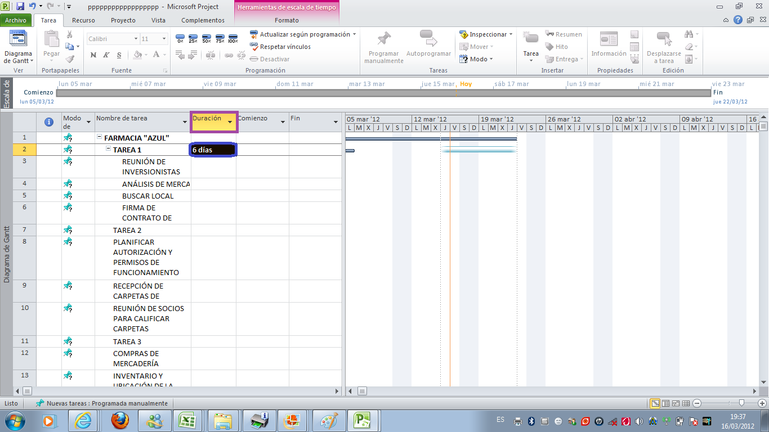Viewport: 769px width, 432px height.
Task: Collapse the FARMACIA "AZUL" summary task
Action: coord(99,137)
